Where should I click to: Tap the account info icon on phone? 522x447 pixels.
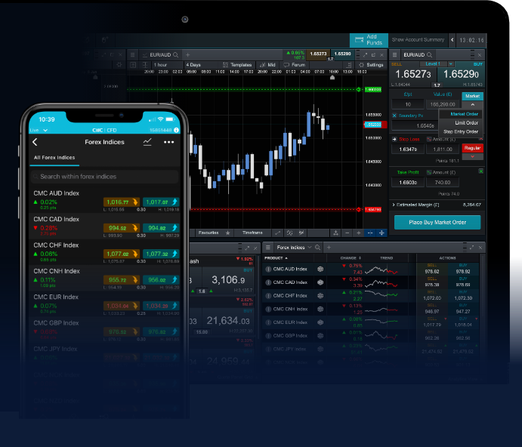click(175, 130)
